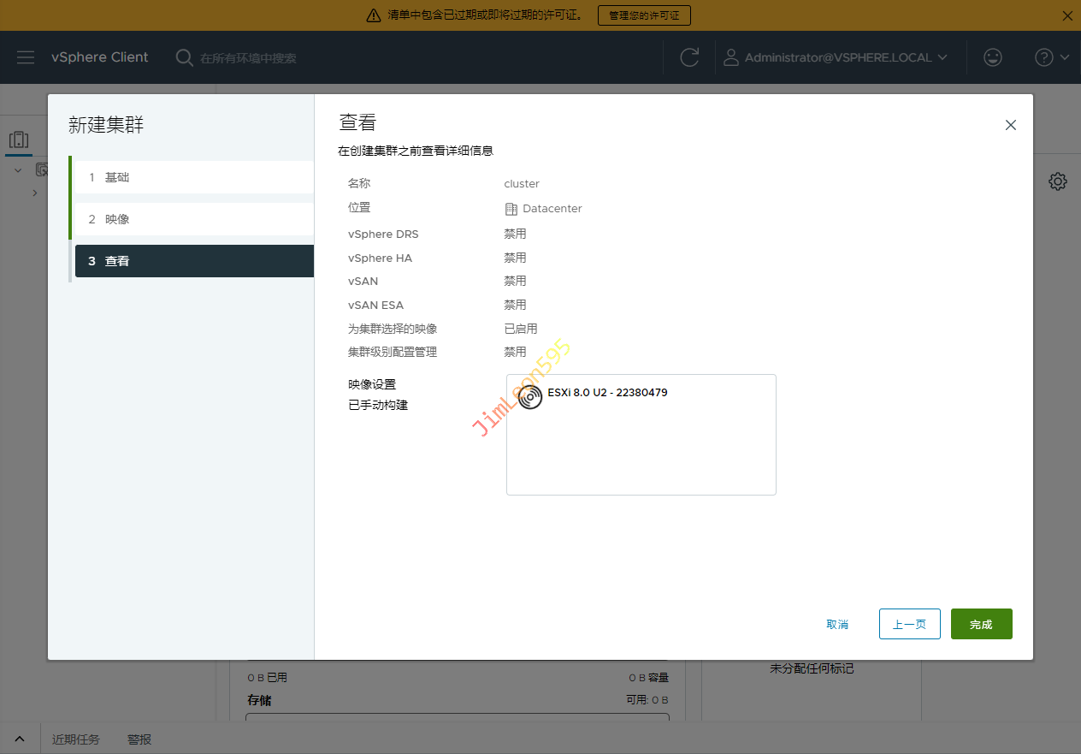This screenshot has width=1081, height=754.
Task: Click the settings gear icon
Action: (1058, 181)
